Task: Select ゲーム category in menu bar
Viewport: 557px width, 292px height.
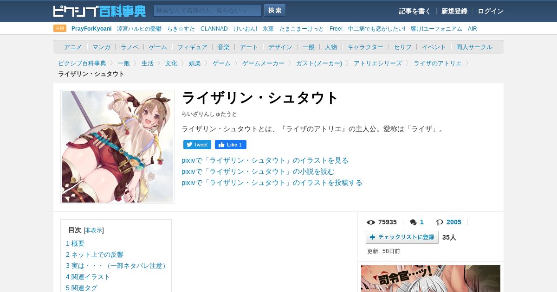Action: (158, 47)
